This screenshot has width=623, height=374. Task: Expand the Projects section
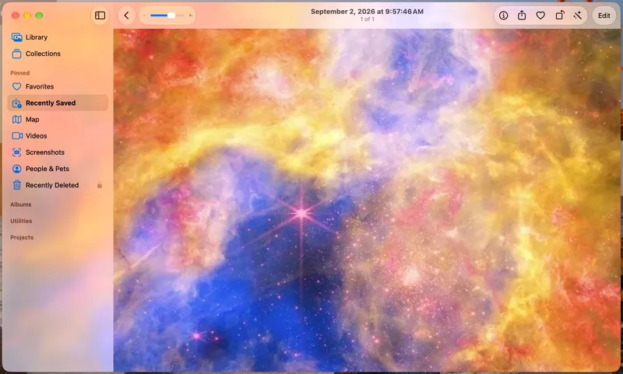click(22, 238)
